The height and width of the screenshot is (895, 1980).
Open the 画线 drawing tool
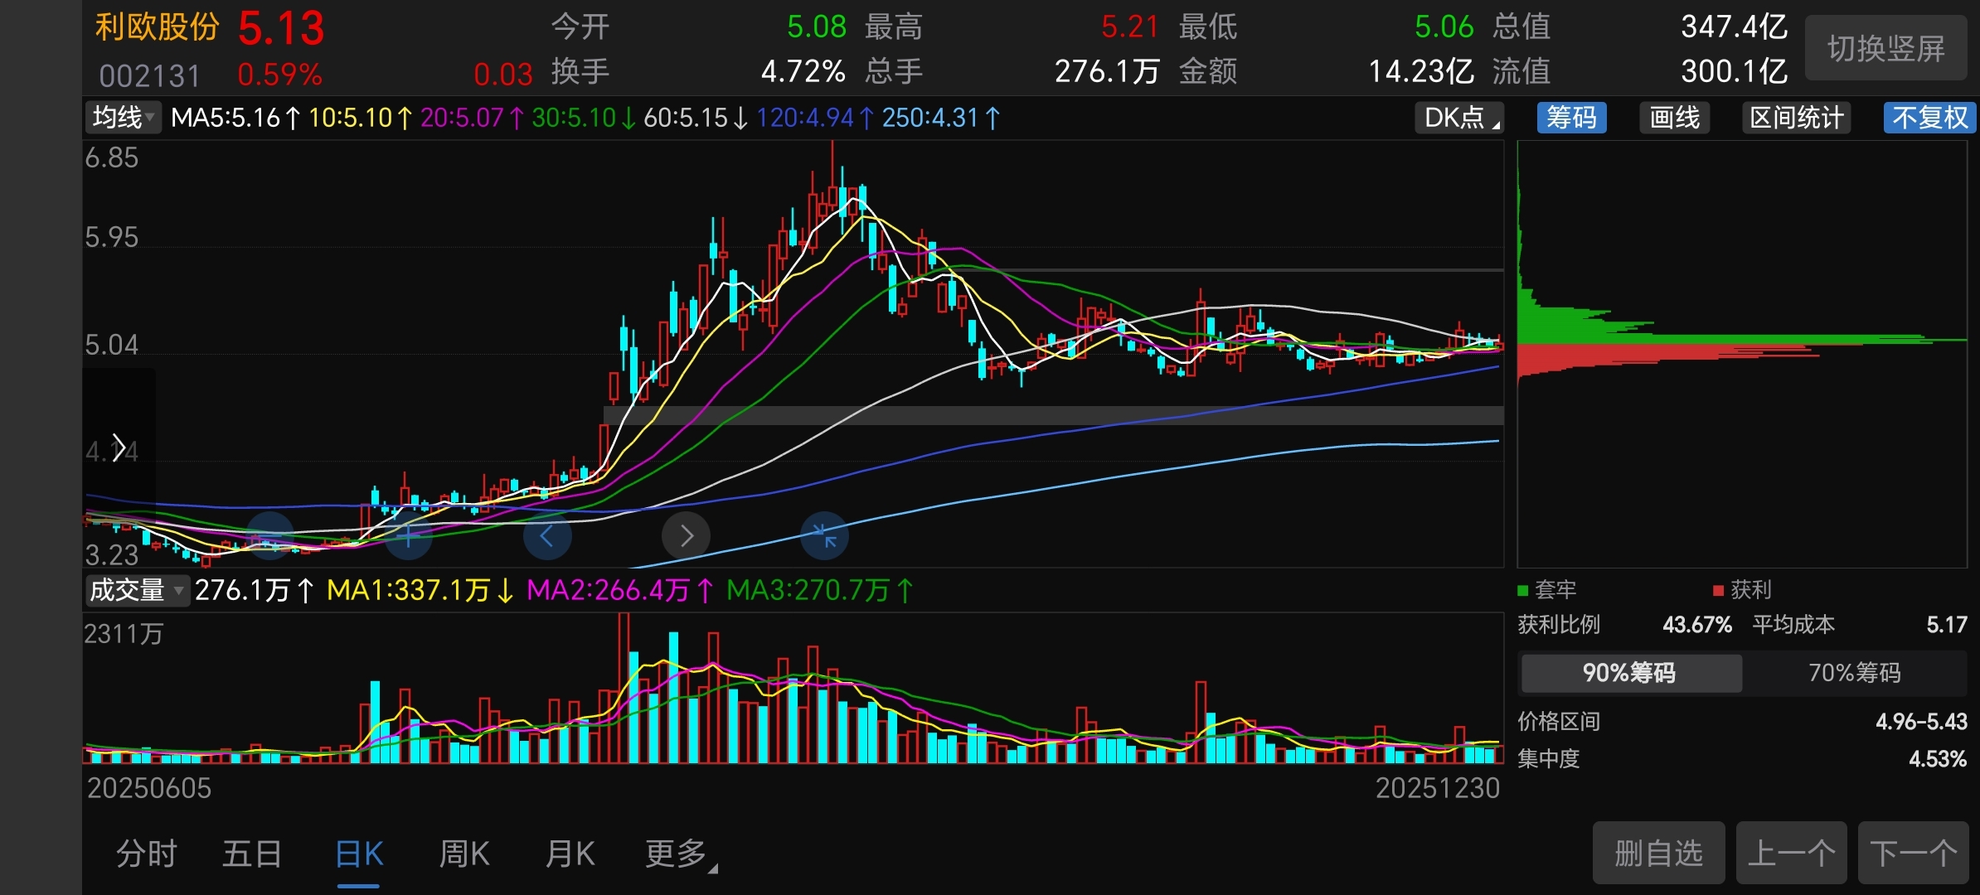click(x=1674, y=118)
